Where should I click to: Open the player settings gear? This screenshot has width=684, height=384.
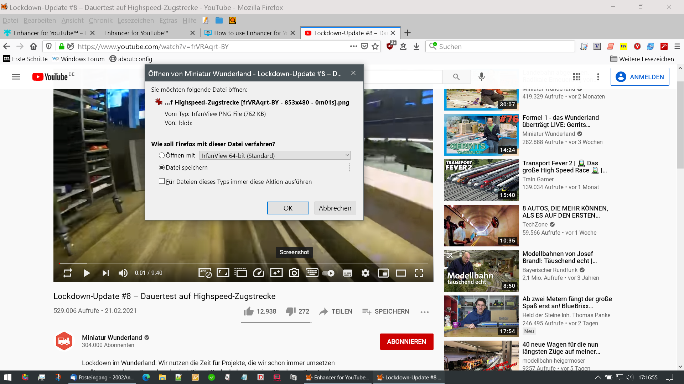(x=366, y=273)
